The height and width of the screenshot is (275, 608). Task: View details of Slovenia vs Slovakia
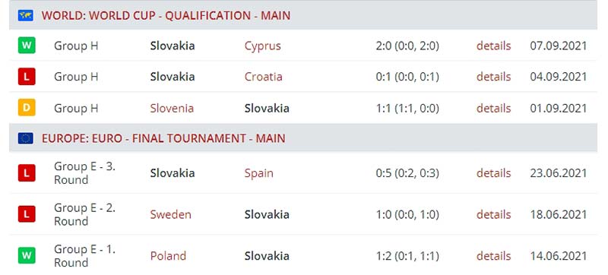493,108
